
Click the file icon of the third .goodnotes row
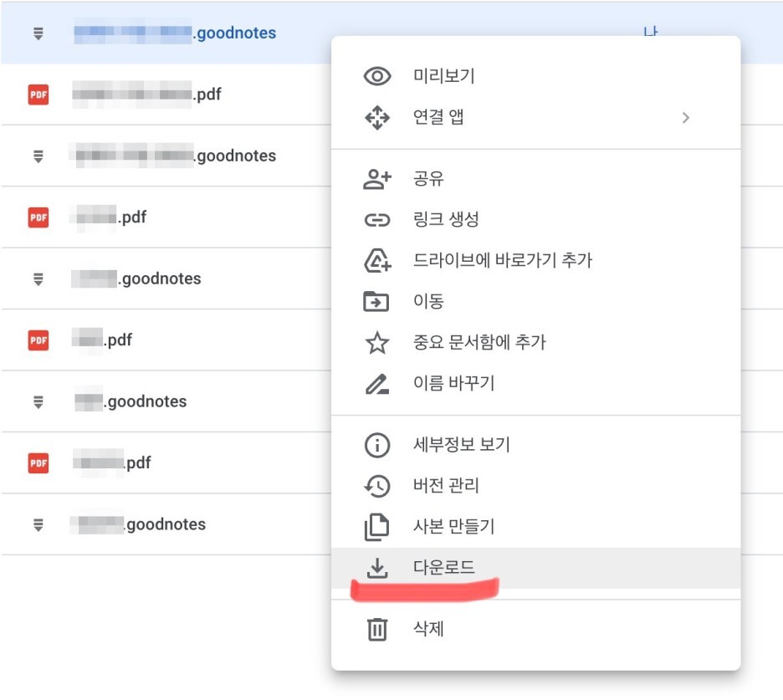click(x=38, y=279)
